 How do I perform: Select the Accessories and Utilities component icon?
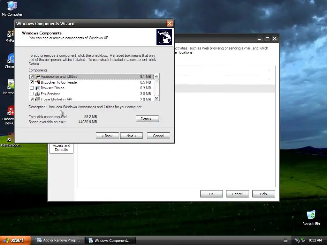(x=38, y=77)
